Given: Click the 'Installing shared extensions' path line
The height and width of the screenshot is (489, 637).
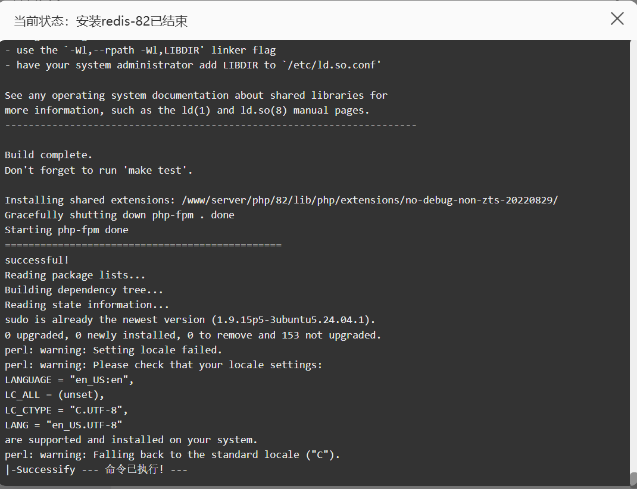Looking at the screenshot, I should pyautogui.click(x=282, y=200).
